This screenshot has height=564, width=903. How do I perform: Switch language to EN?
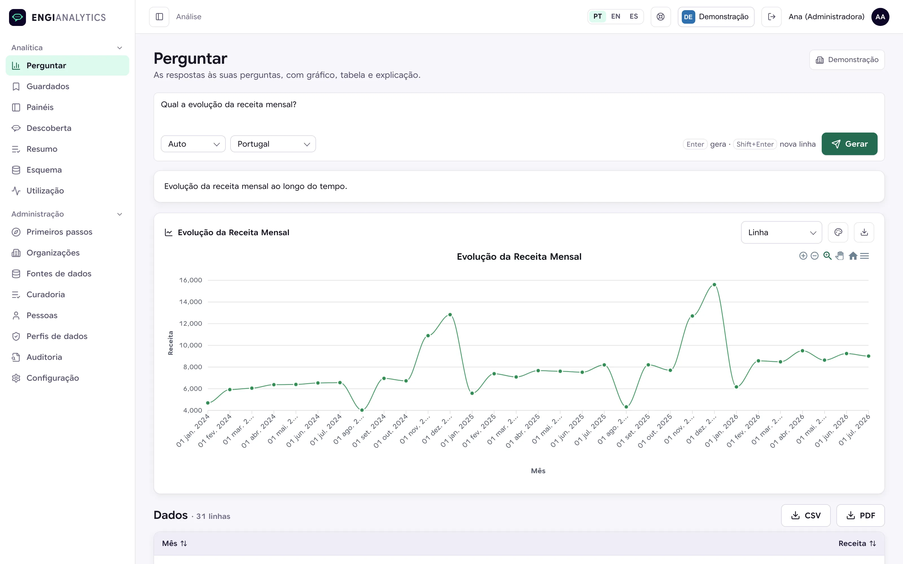pyautogui.click(x=616, y=16)
